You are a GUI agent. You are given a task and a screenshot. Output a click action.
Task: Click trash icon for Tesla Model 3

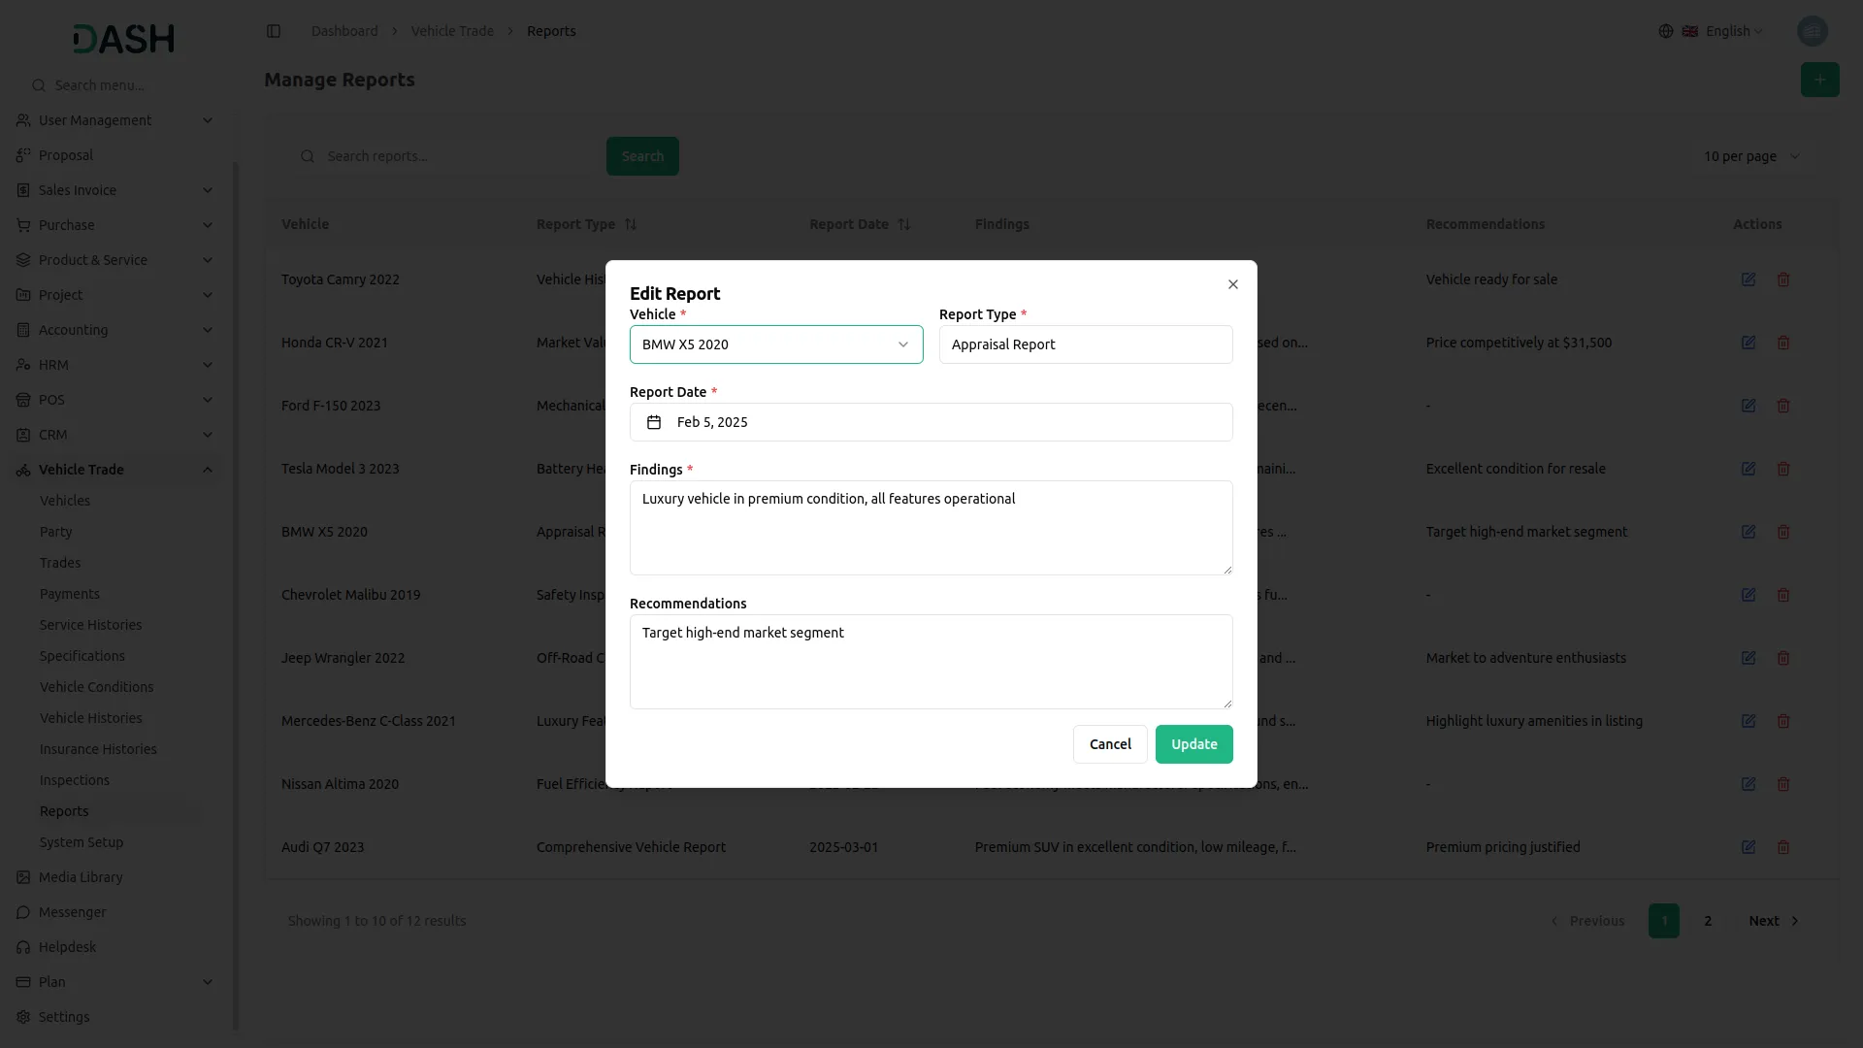(x=1783, y=469)
